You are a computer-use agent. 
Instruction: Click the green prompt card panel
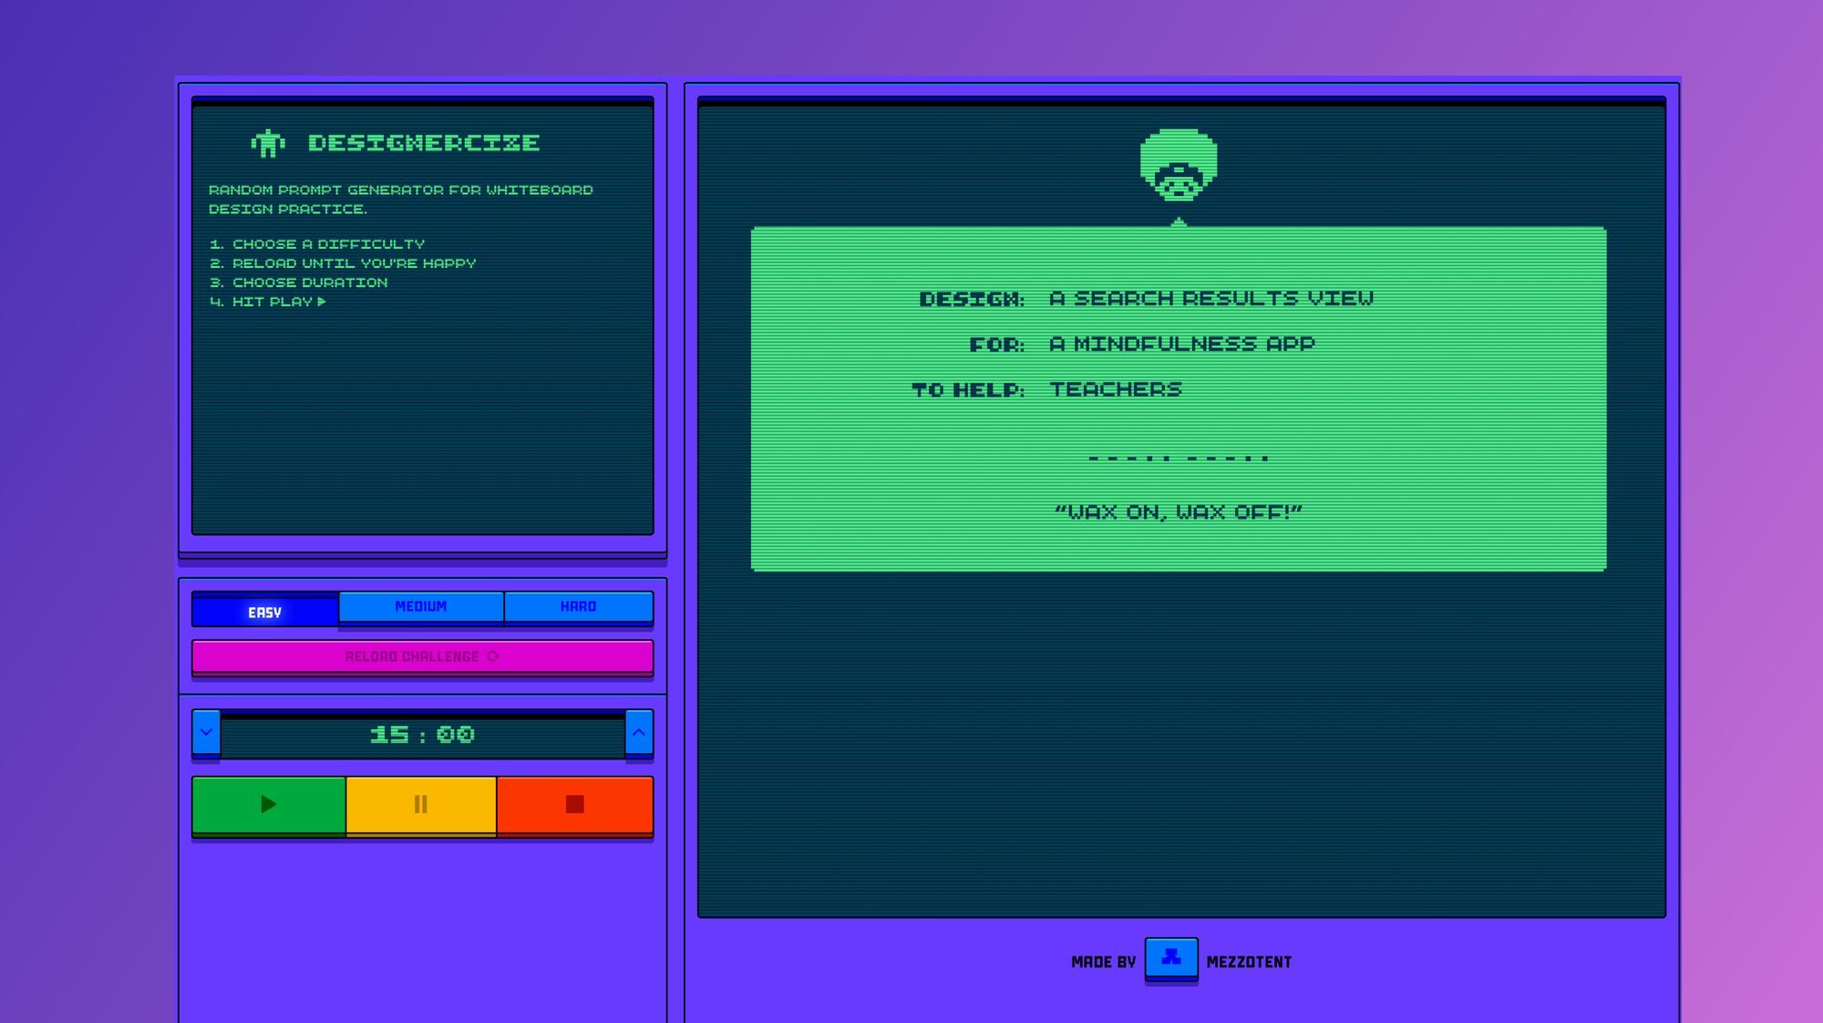click(x=1179, y=398)
